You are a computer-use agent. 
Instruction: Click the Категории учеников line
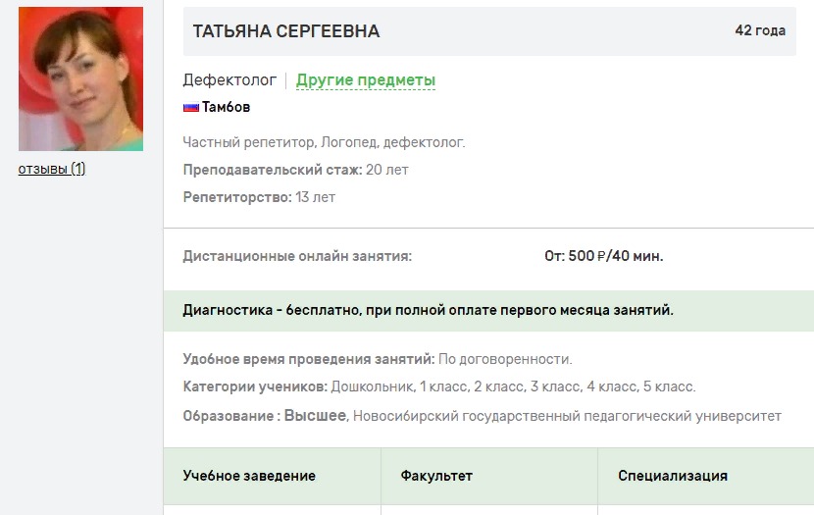tap(439, 386)
